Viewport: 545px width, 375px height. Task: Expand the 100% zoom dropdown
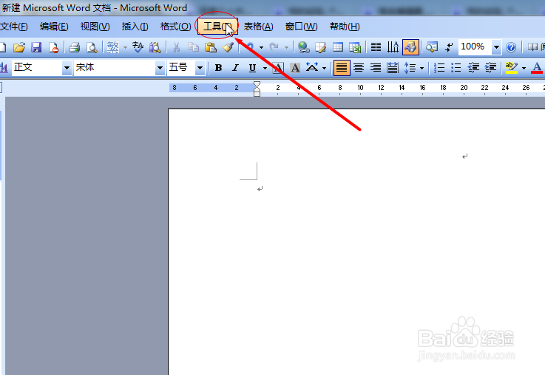496,47
